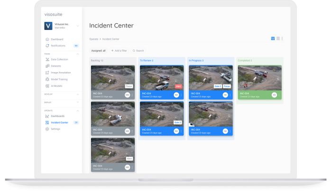
Task: Switch to the list view icon
Action: (278, 38)
